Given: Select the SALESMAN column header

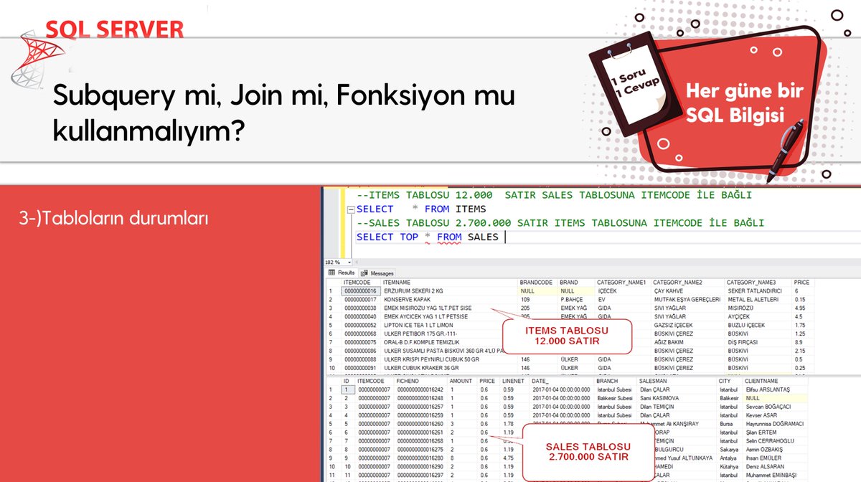Looking at the screenshot, I should click(654, 382).
